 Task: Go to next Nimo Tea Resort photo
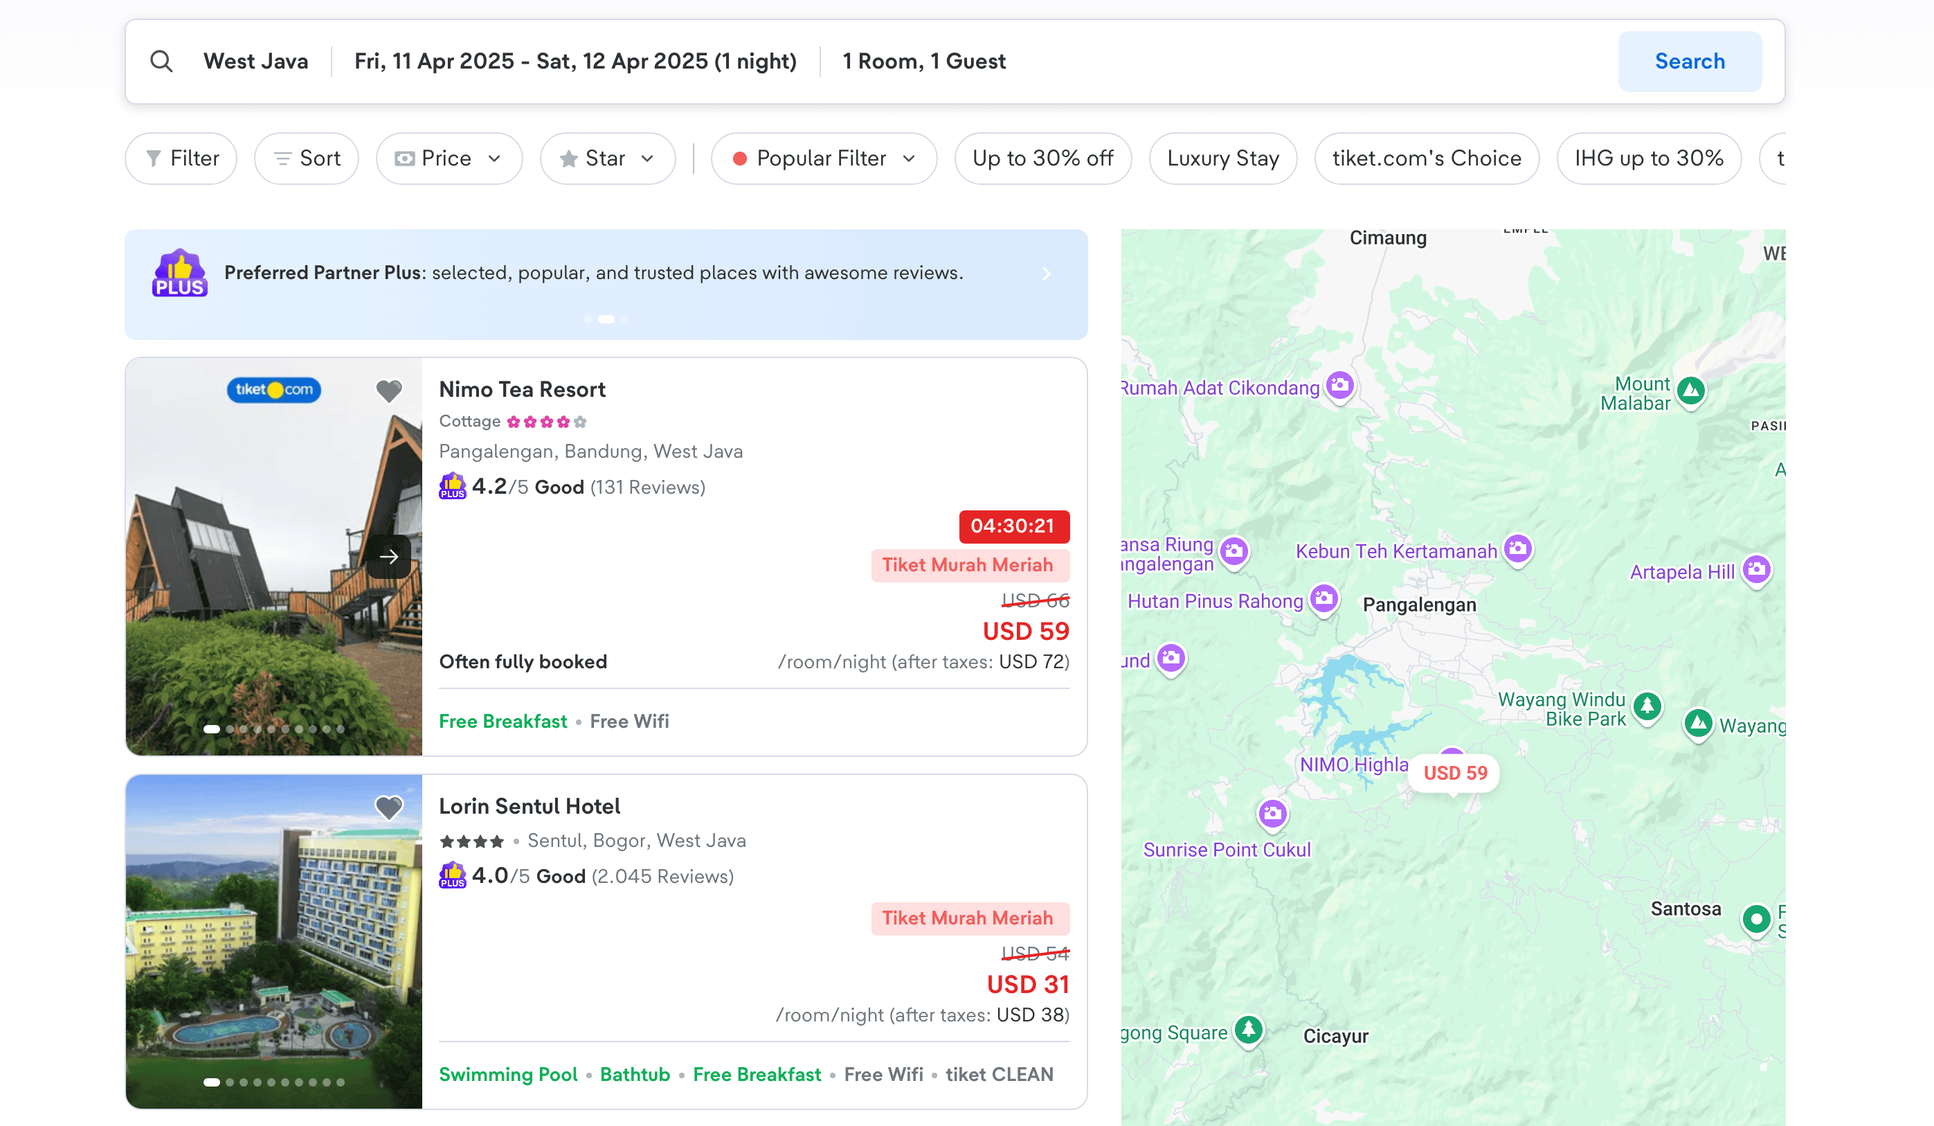[x=389, y=557]
